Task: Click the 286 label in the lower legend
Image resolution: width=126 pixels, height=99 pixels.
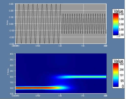Action: [x=122, y=70]
